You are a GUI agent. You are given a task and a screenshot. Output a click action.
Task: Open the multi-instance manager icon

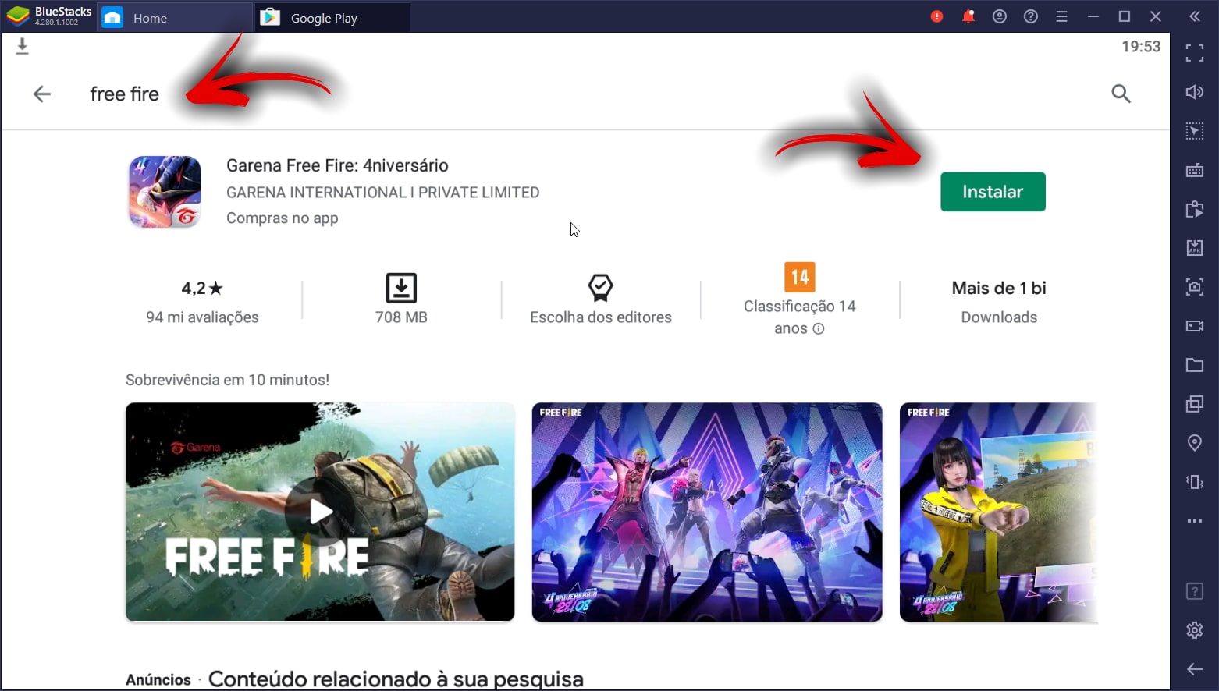pyautogui.click(x=1195, y=404)
